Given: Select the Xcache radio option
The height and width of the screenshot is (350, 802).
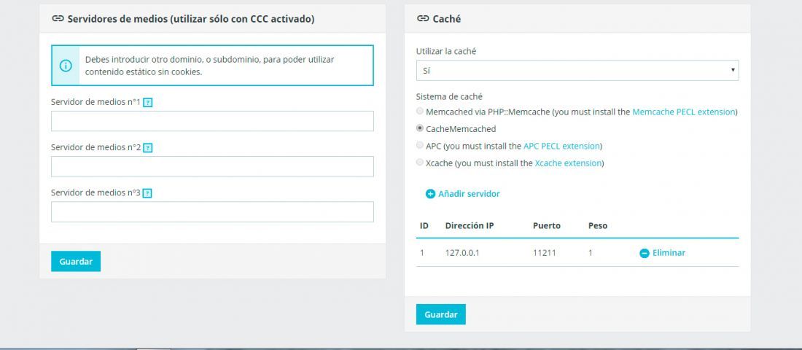Looking at the screenshot, I should point(420,163).
